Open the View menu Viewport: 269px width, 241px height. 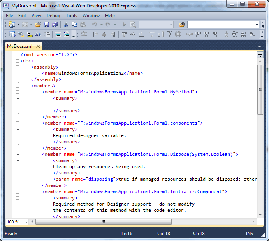pyautogui.click(x=36, y=16)
